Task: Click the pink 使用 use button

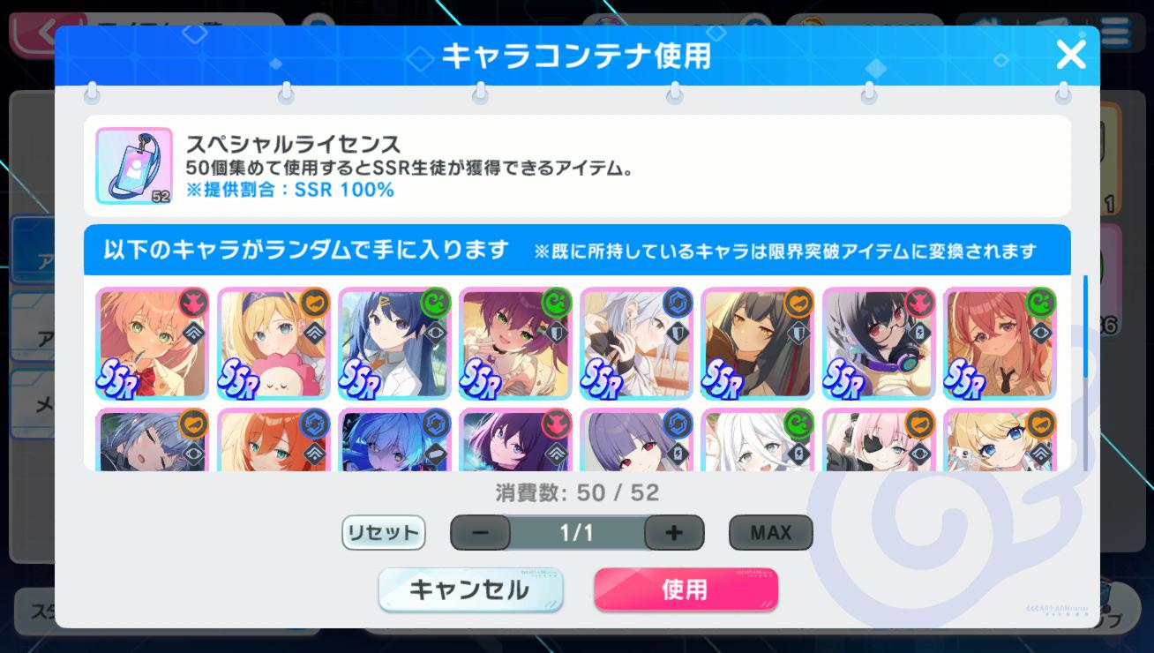Action: click(686, 590)
